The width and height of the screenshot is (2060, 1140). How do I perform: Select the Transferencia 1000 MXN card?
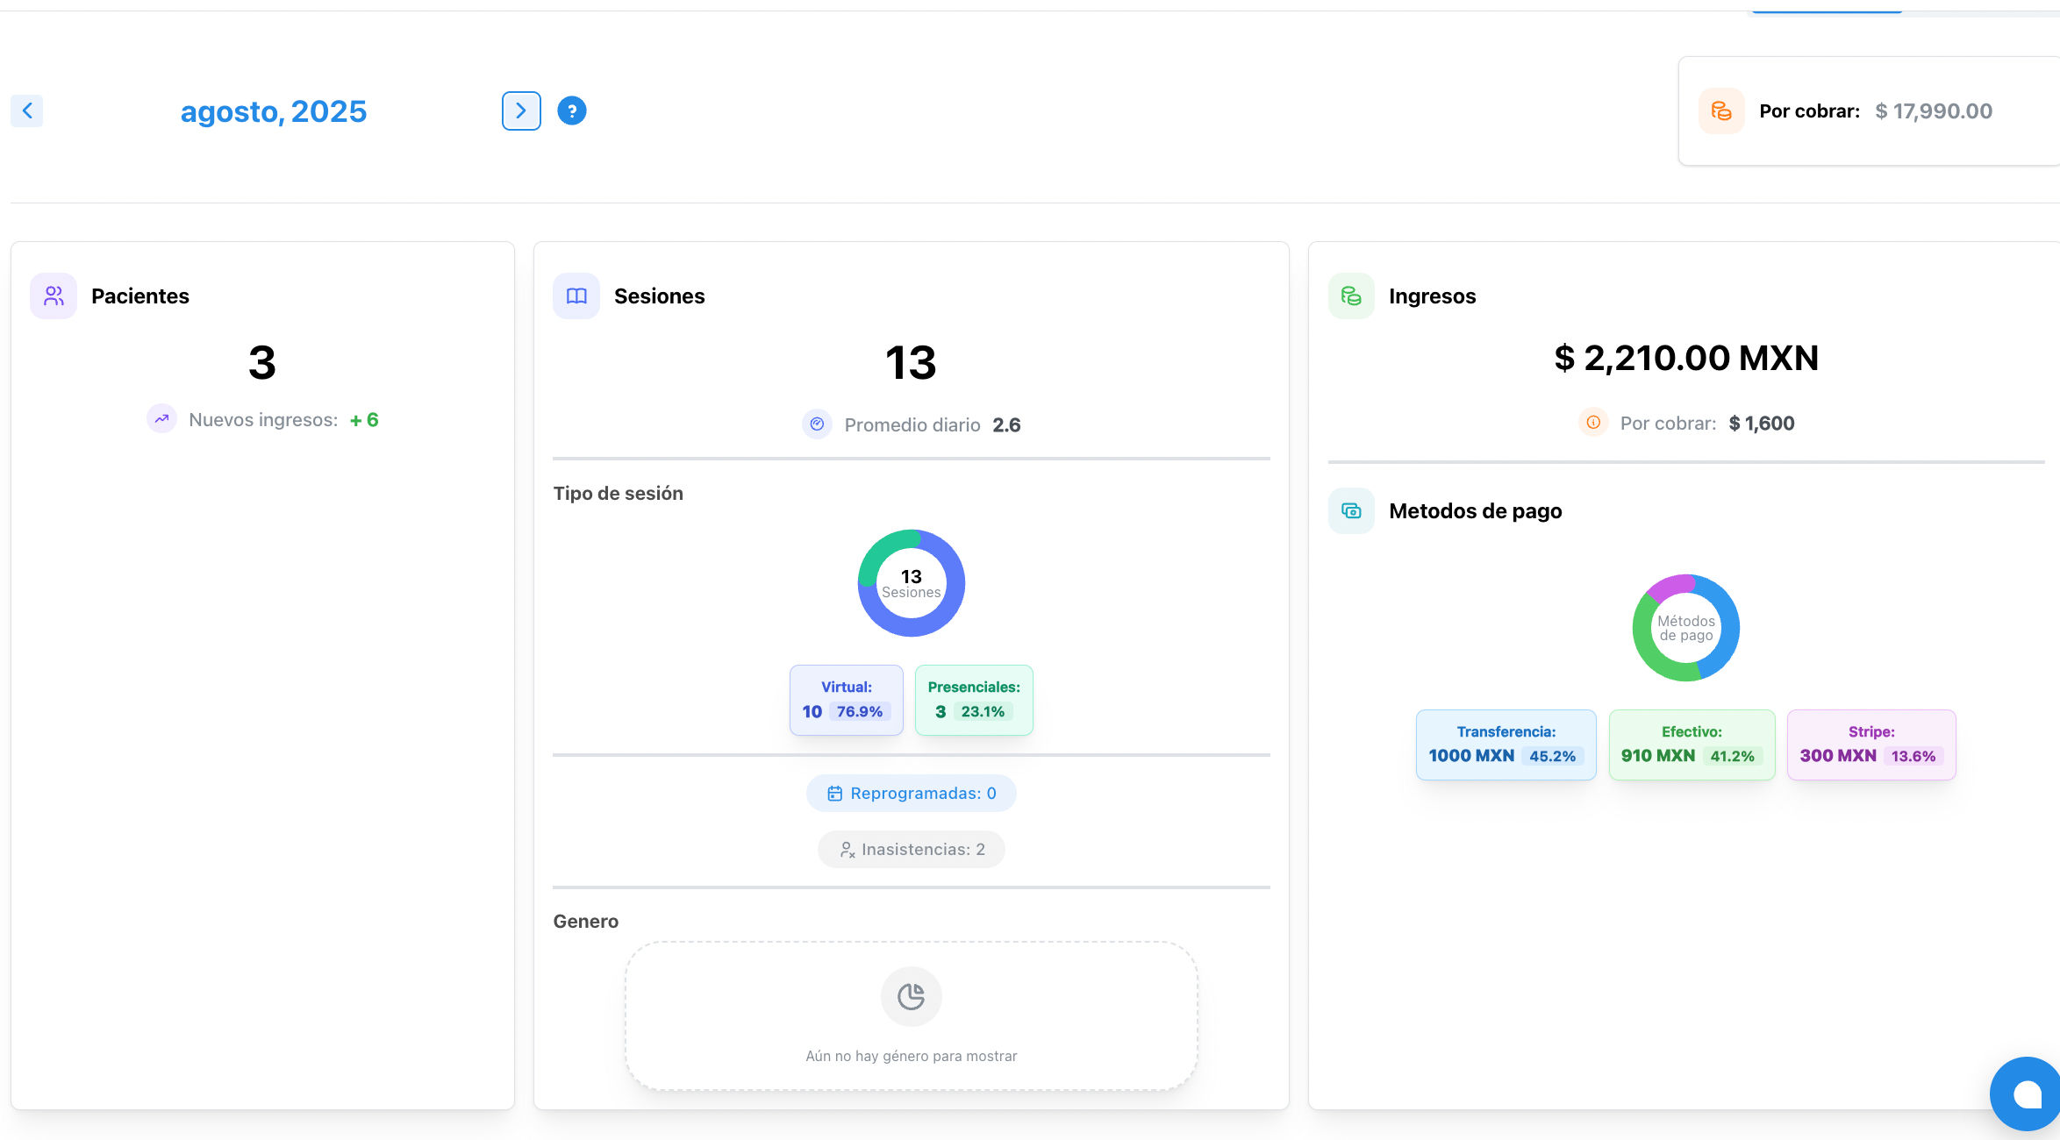click(x=1506, y=745)
